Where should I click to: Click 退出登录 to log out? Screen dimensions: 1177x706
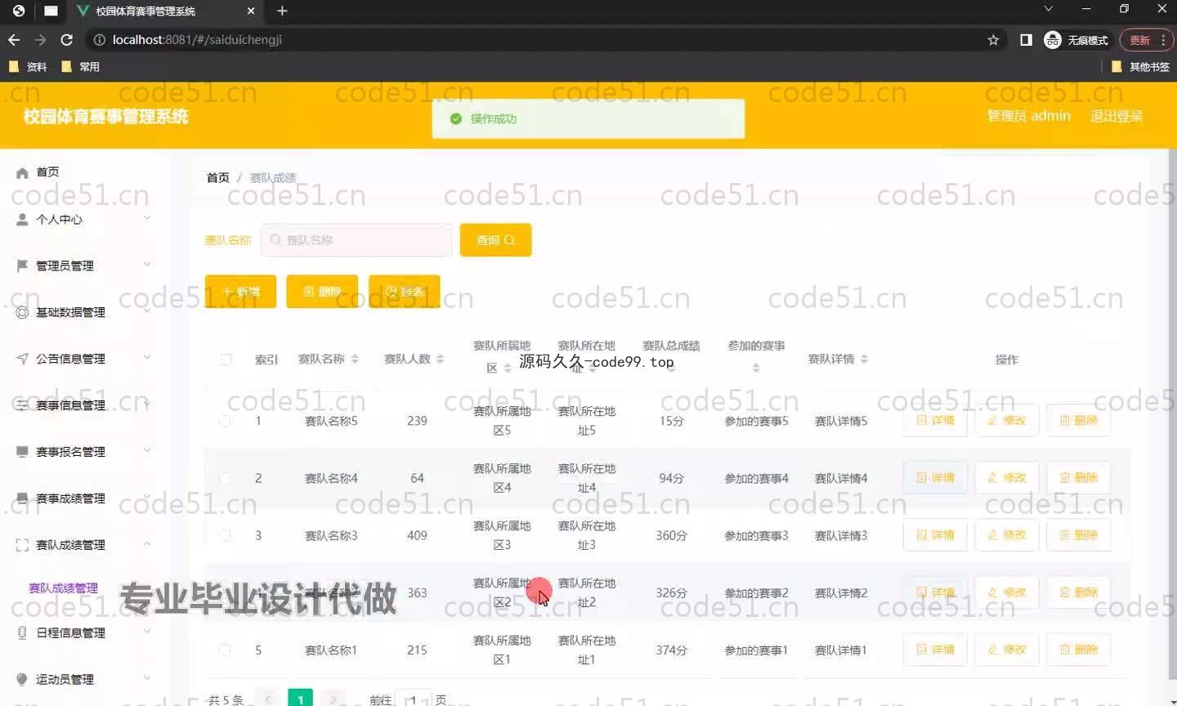tap(1117, 116)
